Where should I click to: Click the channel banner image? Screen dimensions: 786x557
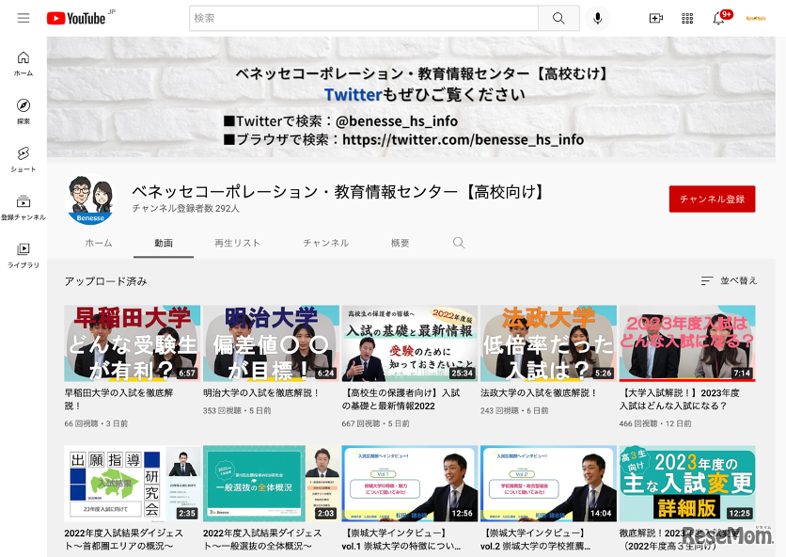411,97
